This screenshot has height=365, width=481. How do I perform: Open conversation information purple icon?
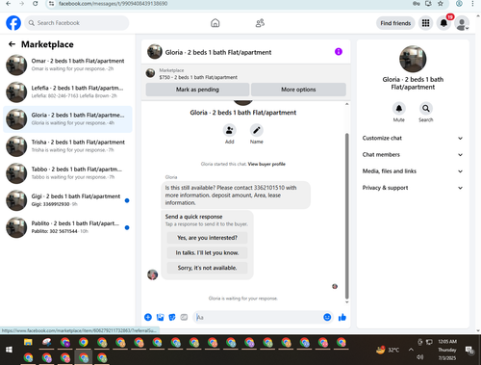pos(339,52)
